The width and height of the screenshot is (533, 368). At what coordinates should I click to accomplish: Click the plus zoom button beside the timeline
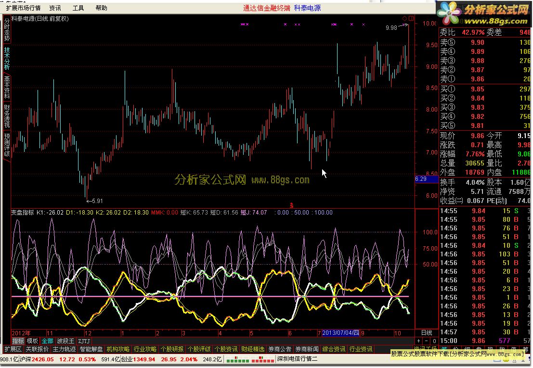coord(419,341)
